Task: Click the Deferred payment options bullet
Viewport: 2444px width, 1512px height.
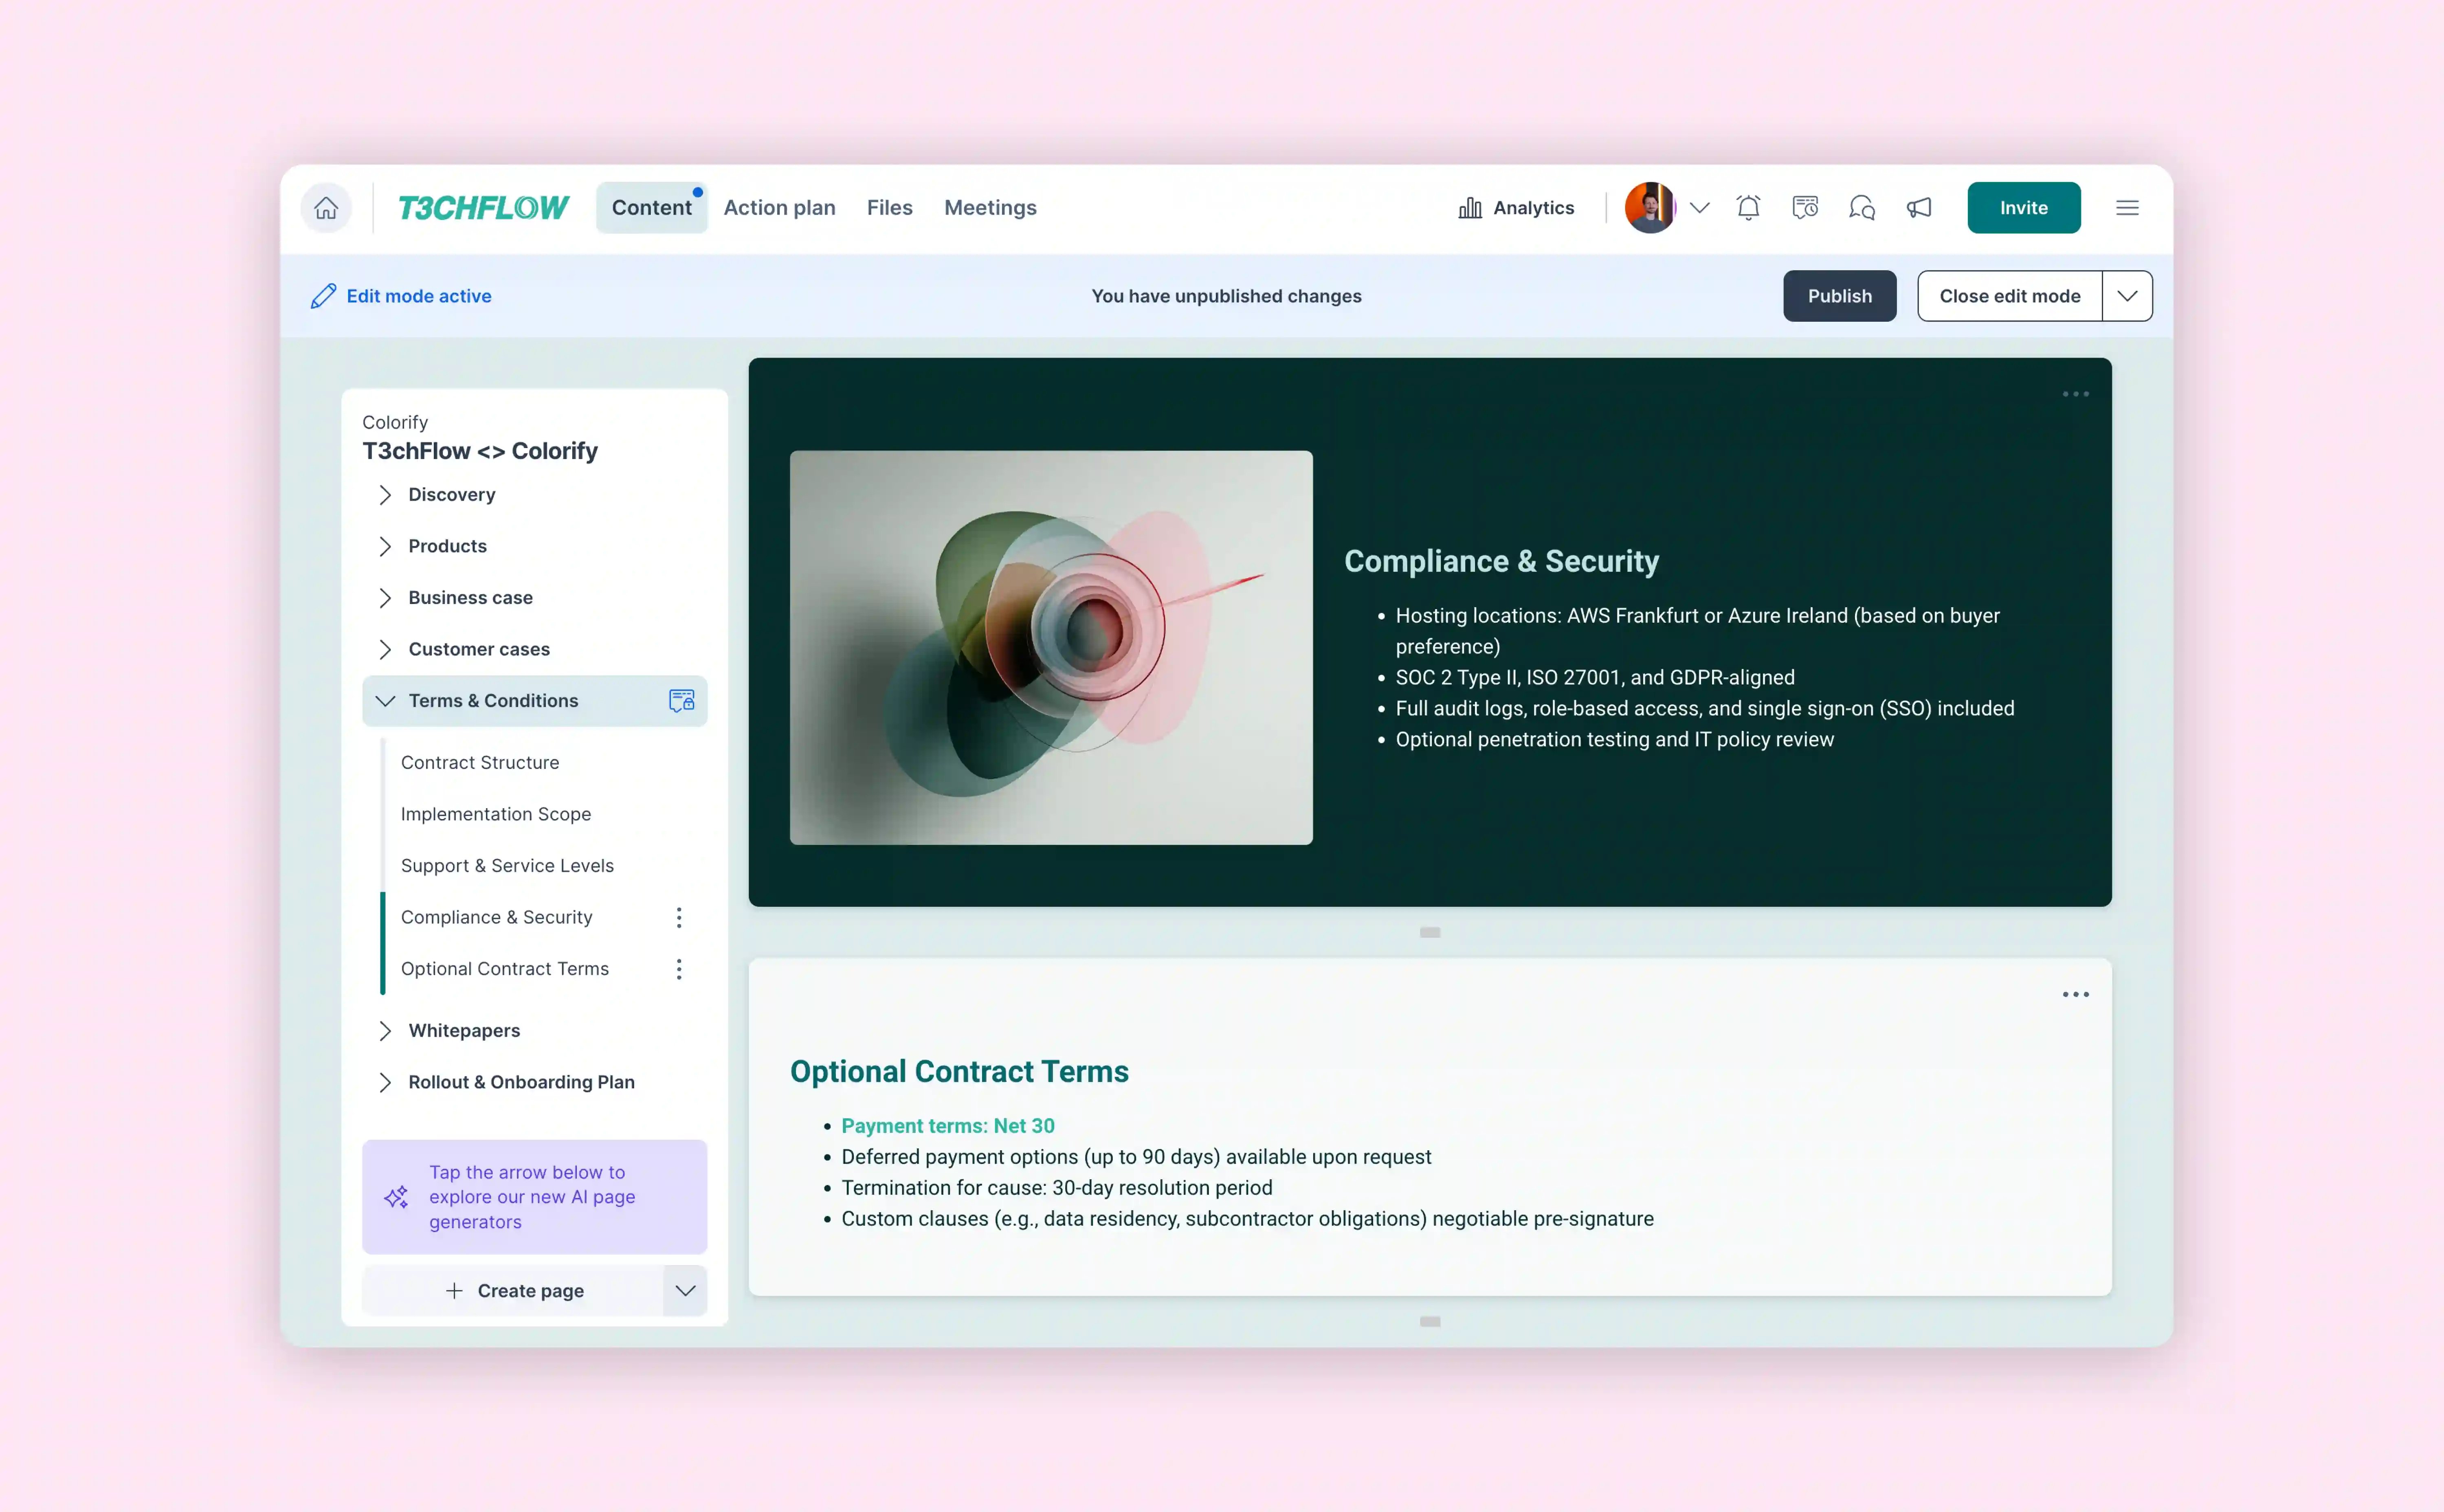Action: (x=1136, y=1157)
